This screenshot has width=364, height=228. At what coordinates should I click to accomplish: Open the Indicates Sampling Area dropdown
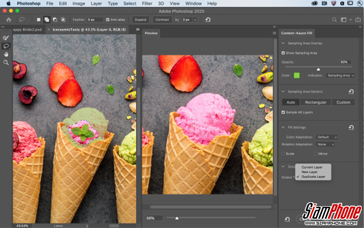(x=340, y=76)
